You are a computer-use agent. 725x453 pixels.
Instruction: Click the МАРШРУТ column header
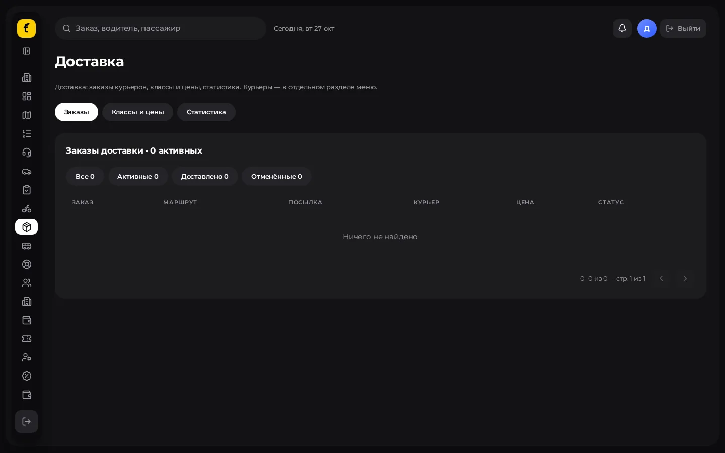tap(180, 202)
